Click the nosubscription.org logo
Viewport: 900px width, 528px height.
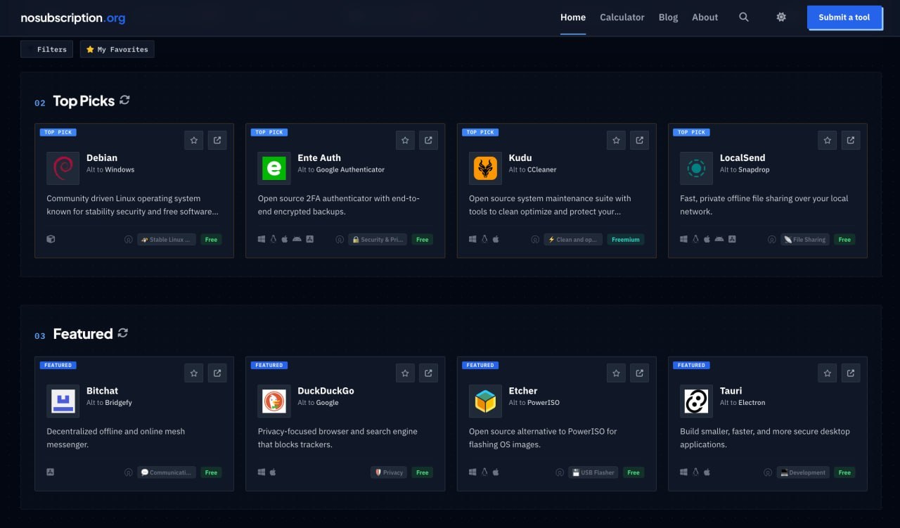[73, 18]
